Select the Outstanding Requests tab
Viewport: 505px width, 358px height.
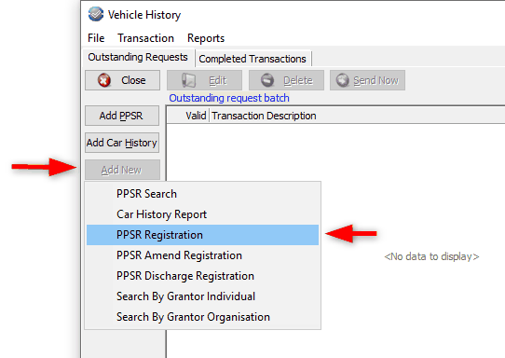[138, 57]
